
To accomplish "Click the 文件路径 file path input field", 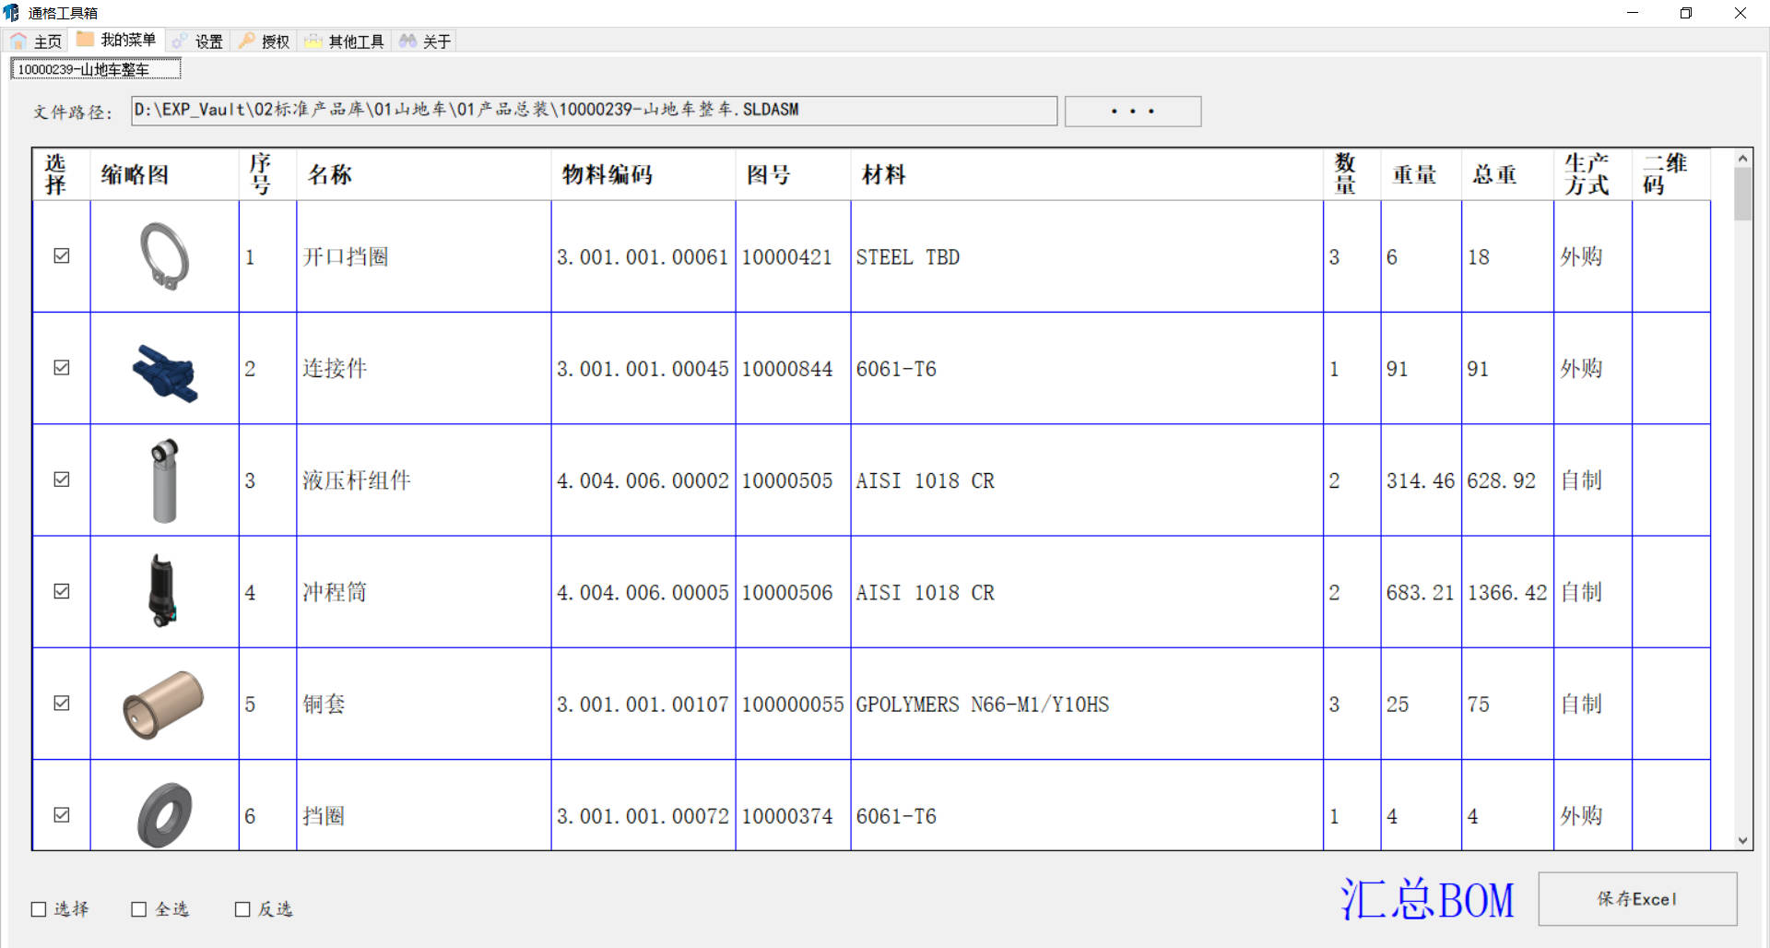I will tap(594, 111).
